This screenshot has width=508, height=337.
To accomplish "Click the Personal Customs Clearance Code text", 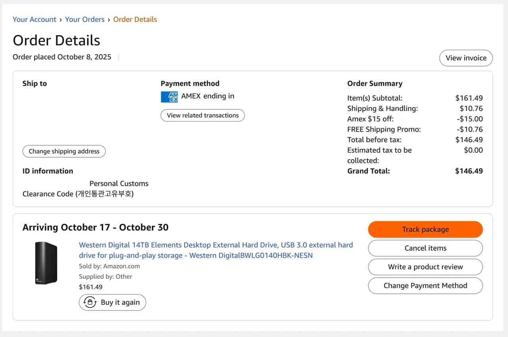I will pyautogui.click(x=85, y=189).
